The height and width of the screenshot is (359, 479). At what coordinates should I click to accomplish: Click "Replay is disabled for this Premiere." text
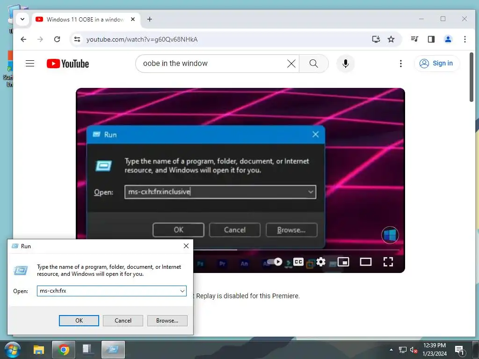(x=248, y=296)
